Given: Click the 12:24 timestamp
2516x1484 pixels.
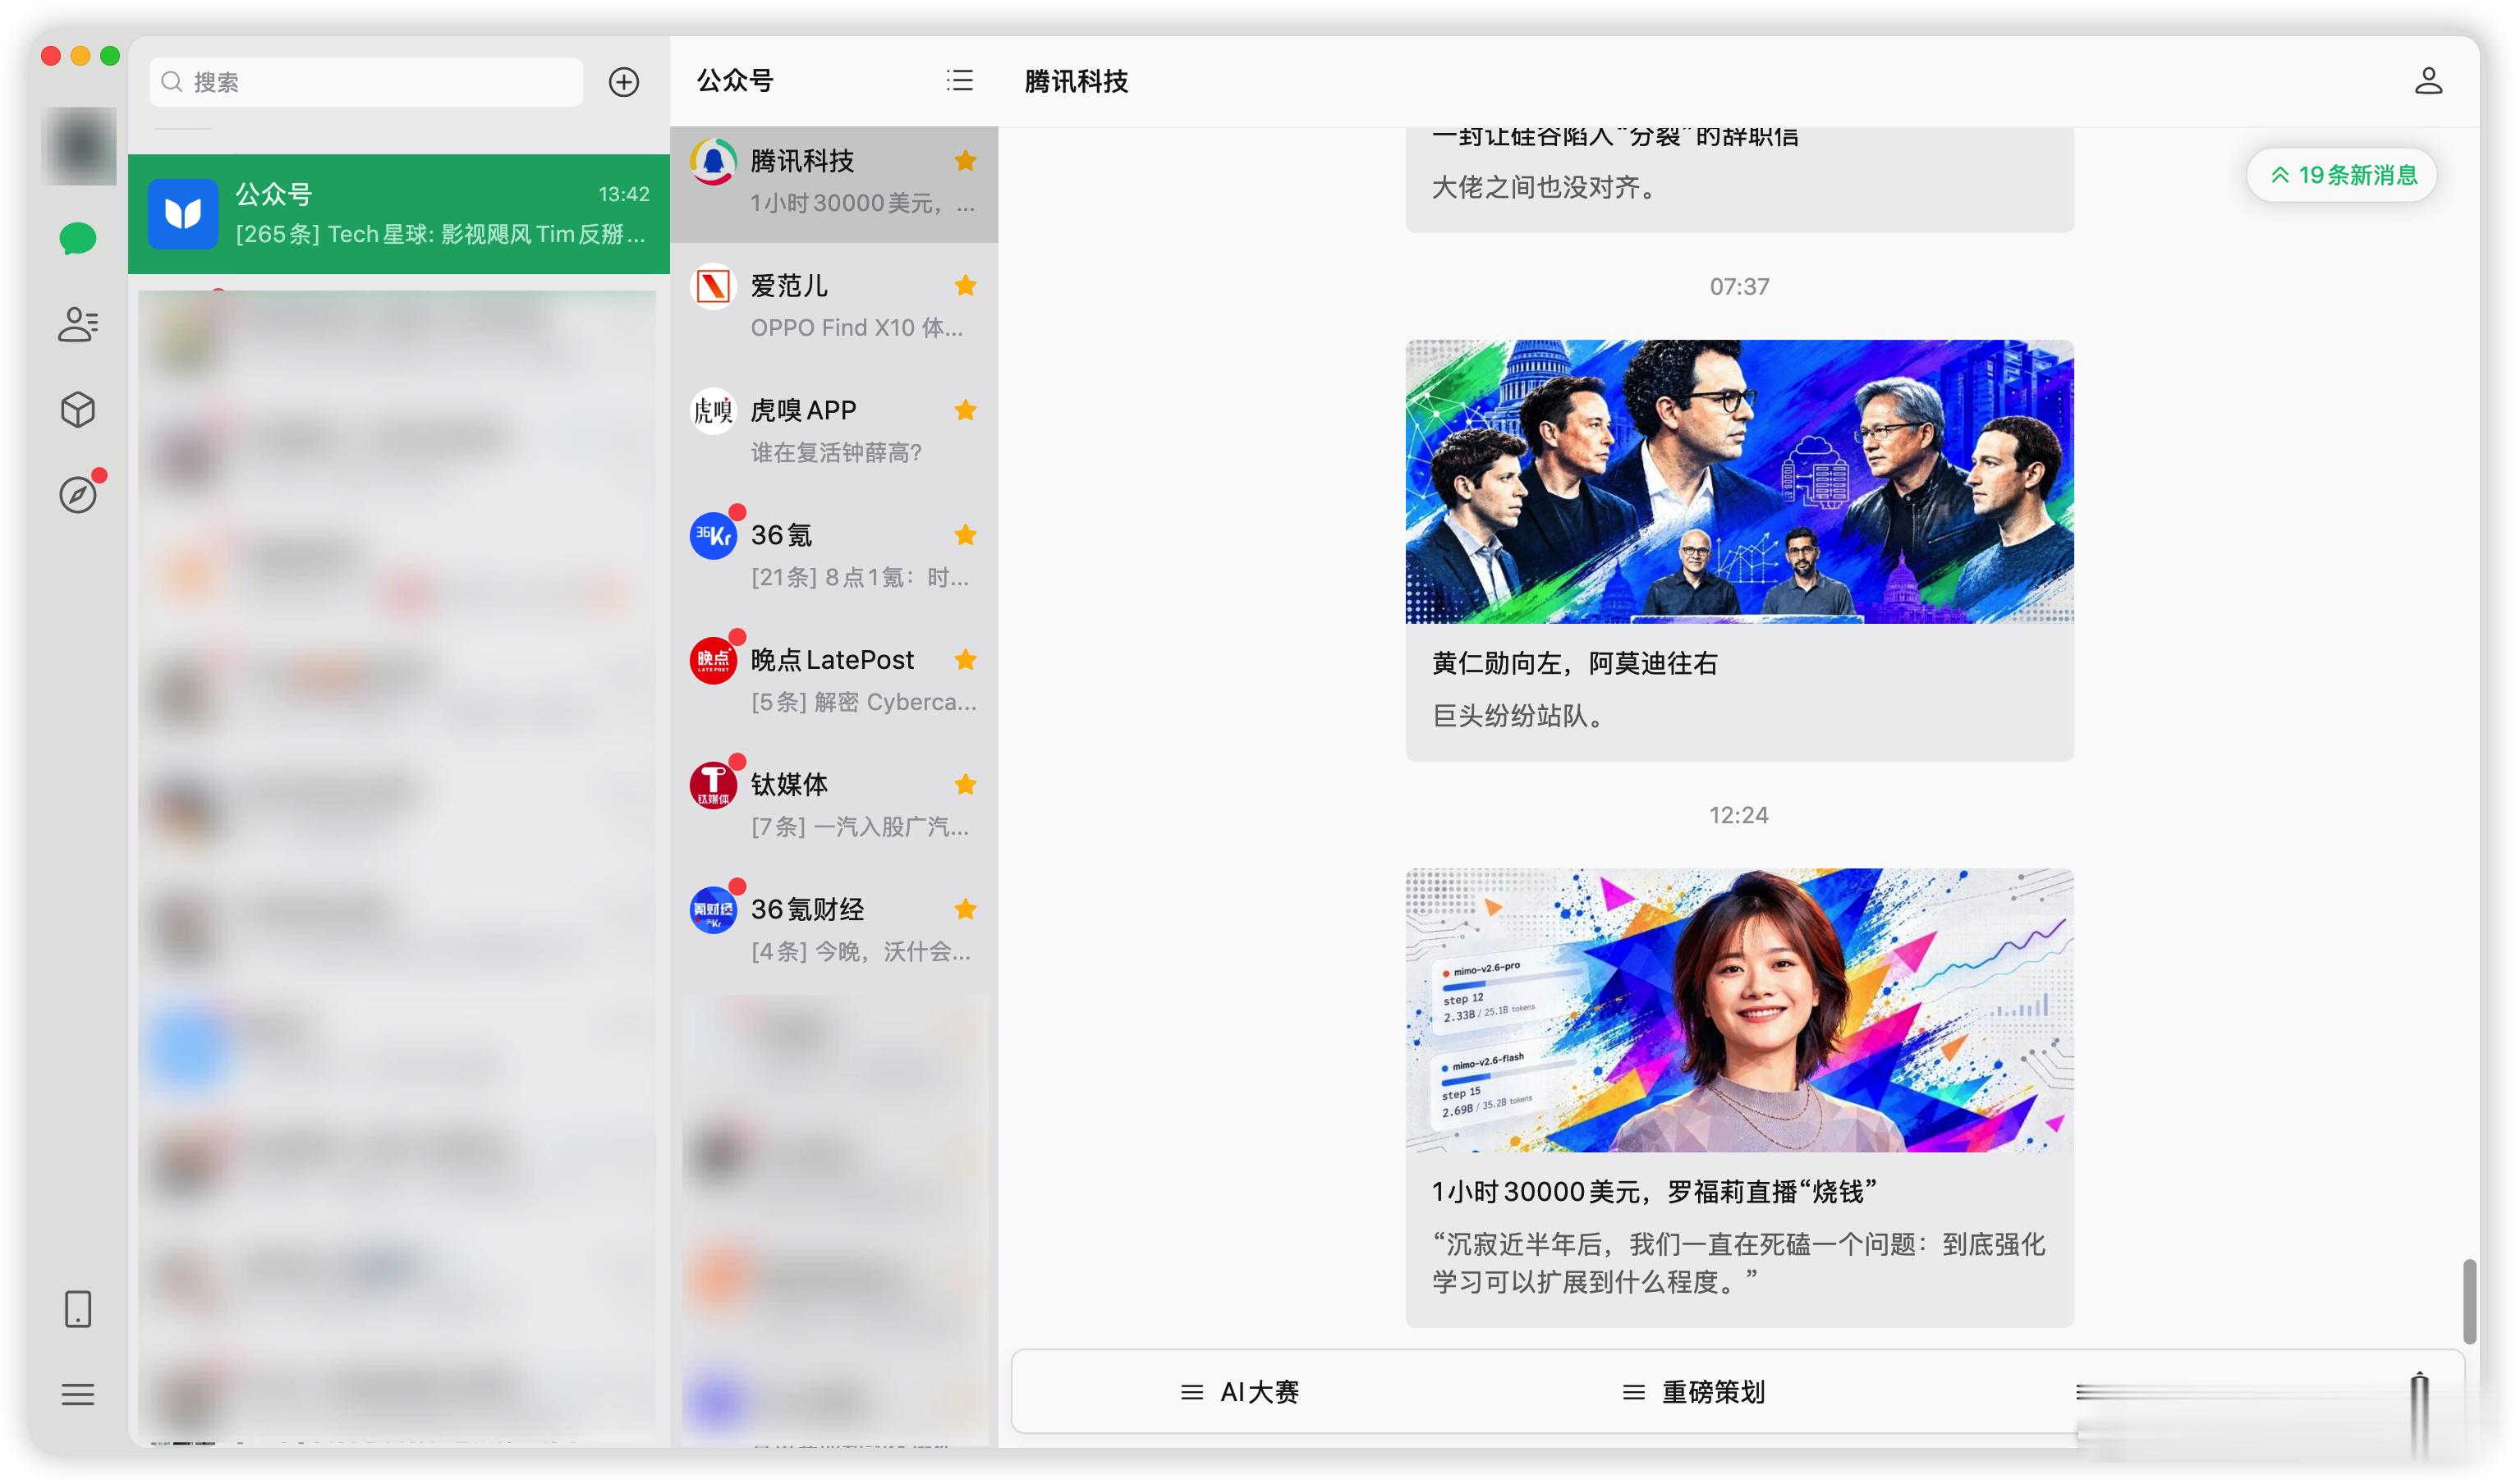Looking at the screenshot, I should click(1738, 815).
